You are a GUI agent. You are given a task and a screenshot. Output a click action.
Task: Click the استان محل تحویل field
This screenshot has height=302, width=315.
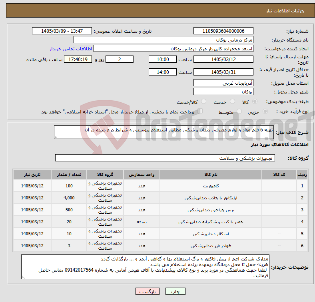click(223, 83)
